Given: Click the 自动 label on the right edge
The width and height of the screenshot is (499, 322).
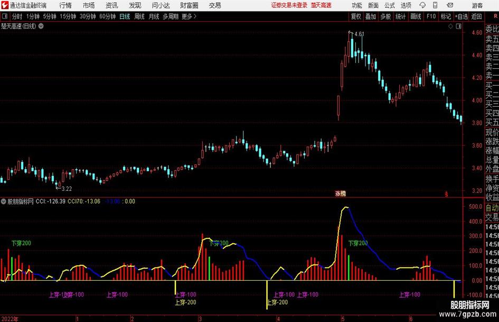Looking at the screenshot, I should [492, 208].
